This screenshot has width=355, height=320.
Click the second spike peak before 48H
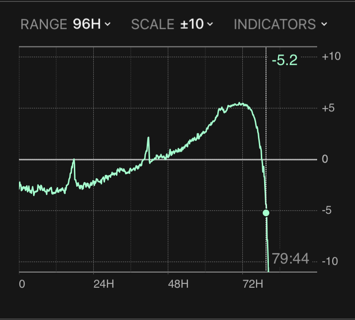point(148,138)
